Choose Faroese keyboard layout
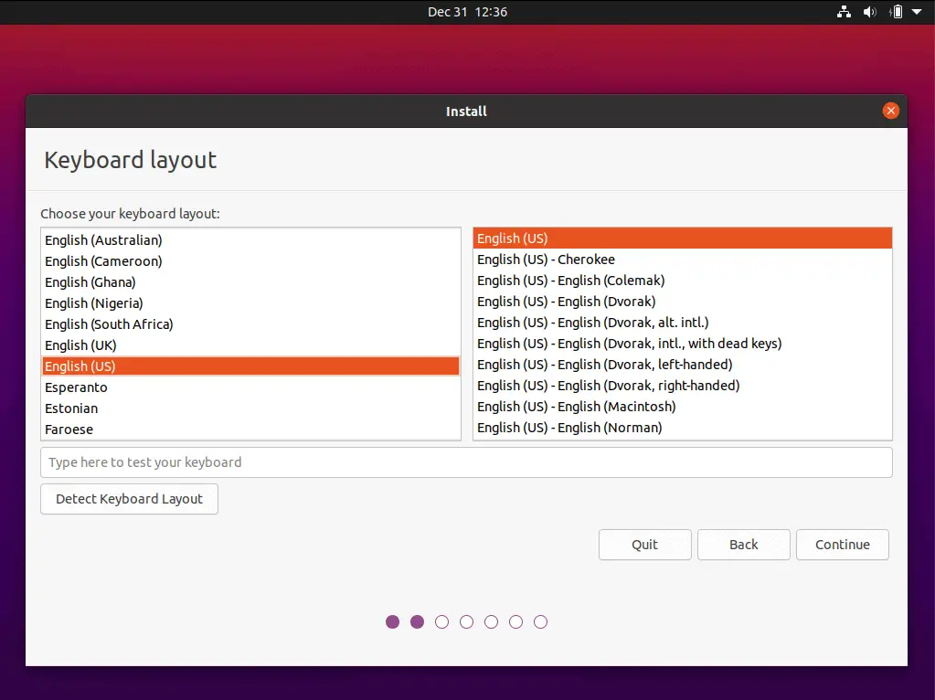The image size is (935, 700). pos(251,430)
